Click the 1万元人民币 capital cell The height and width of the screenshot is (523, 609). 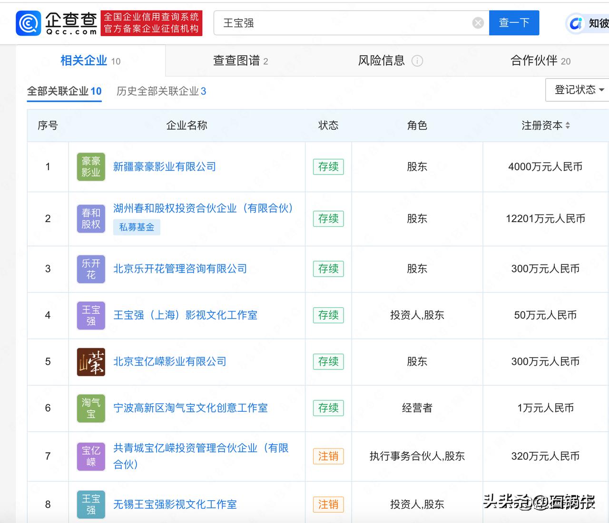(x=545, y=408)
